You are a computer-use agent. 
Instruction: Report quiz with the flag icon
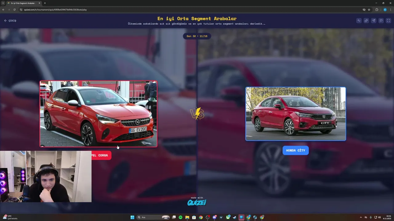pos(381,21)
